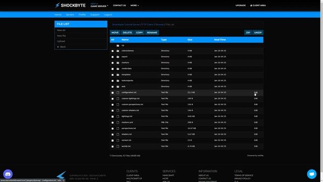
Task: Click the shaders.txt file icon
Action: click(118, 134)
